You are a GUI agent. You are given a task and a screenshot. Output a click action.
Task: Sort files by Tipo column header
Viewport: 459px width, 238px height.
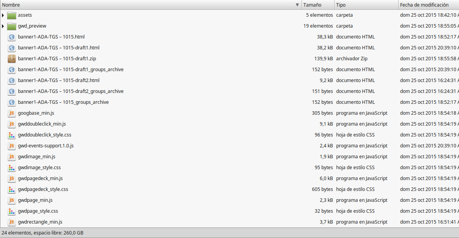pyautogui.click(x=341, y=5)
